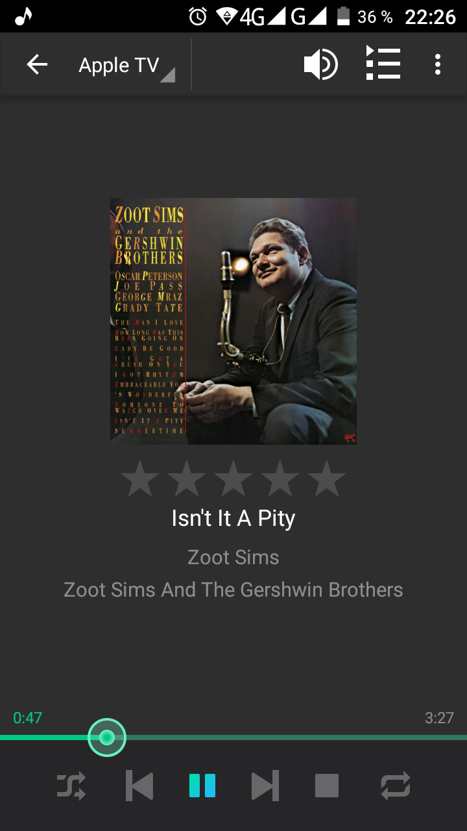
Task: Rate the song one star
Action: click(x=140, y=478)
